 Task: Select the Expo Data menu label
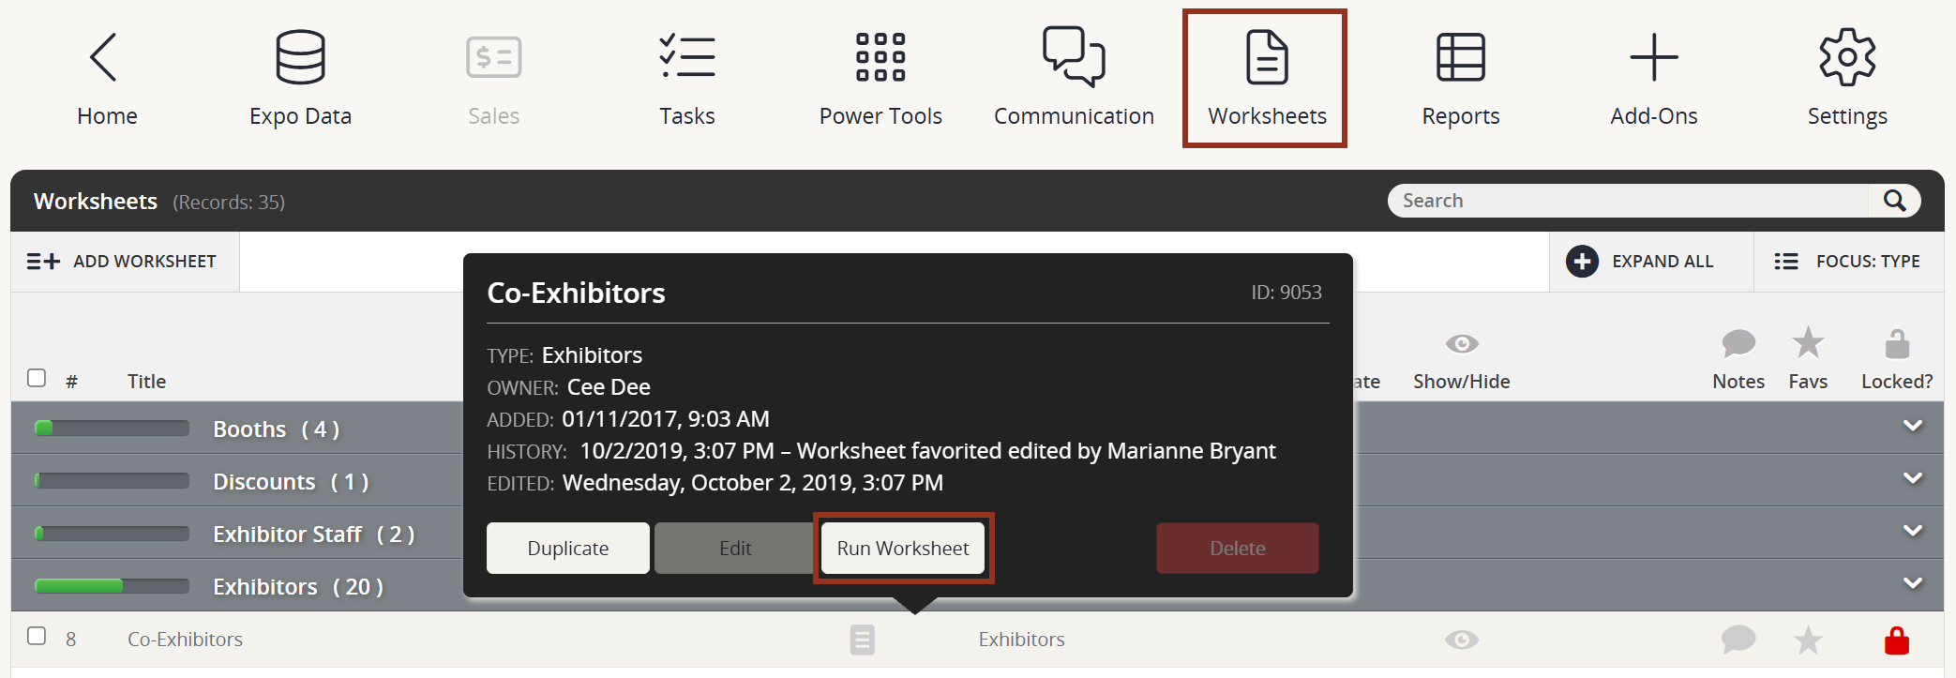pos(300,116)
